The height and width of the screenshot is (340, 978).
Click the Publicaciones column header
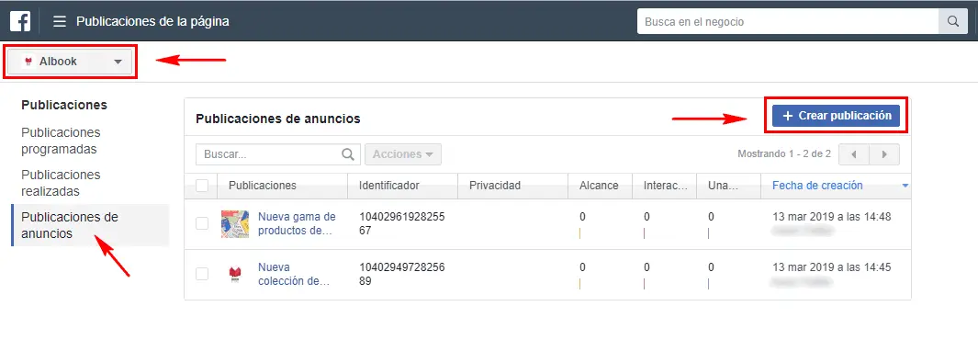[263, 186]
